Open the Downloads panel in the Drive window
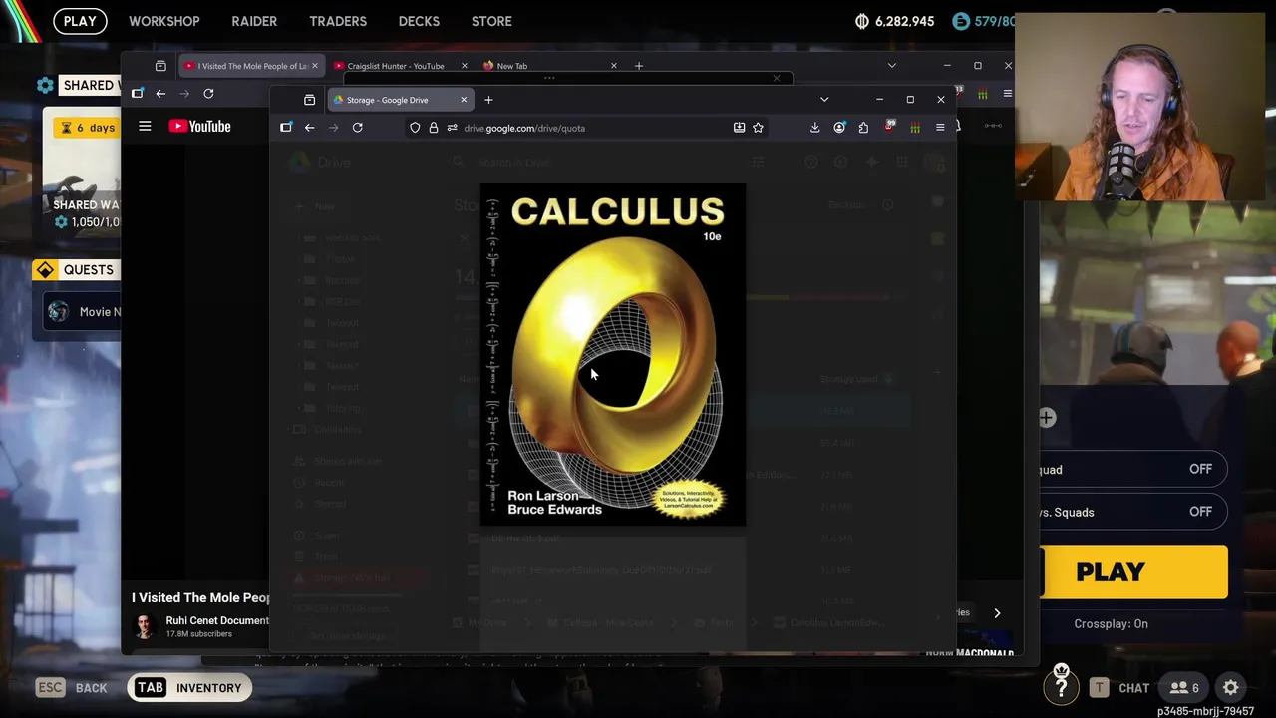The width and height of the screenshot is (1276, 718). [x=814, y=128]
